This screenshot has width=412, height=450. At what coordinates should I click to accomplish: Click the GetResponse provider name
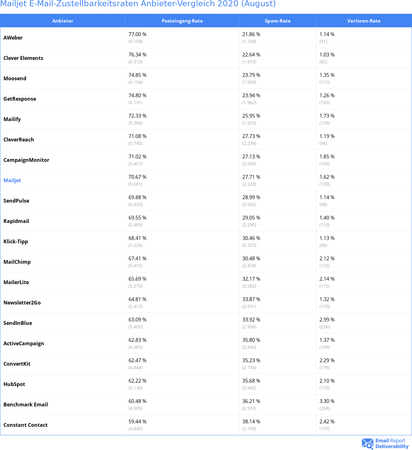click(20, 99)
